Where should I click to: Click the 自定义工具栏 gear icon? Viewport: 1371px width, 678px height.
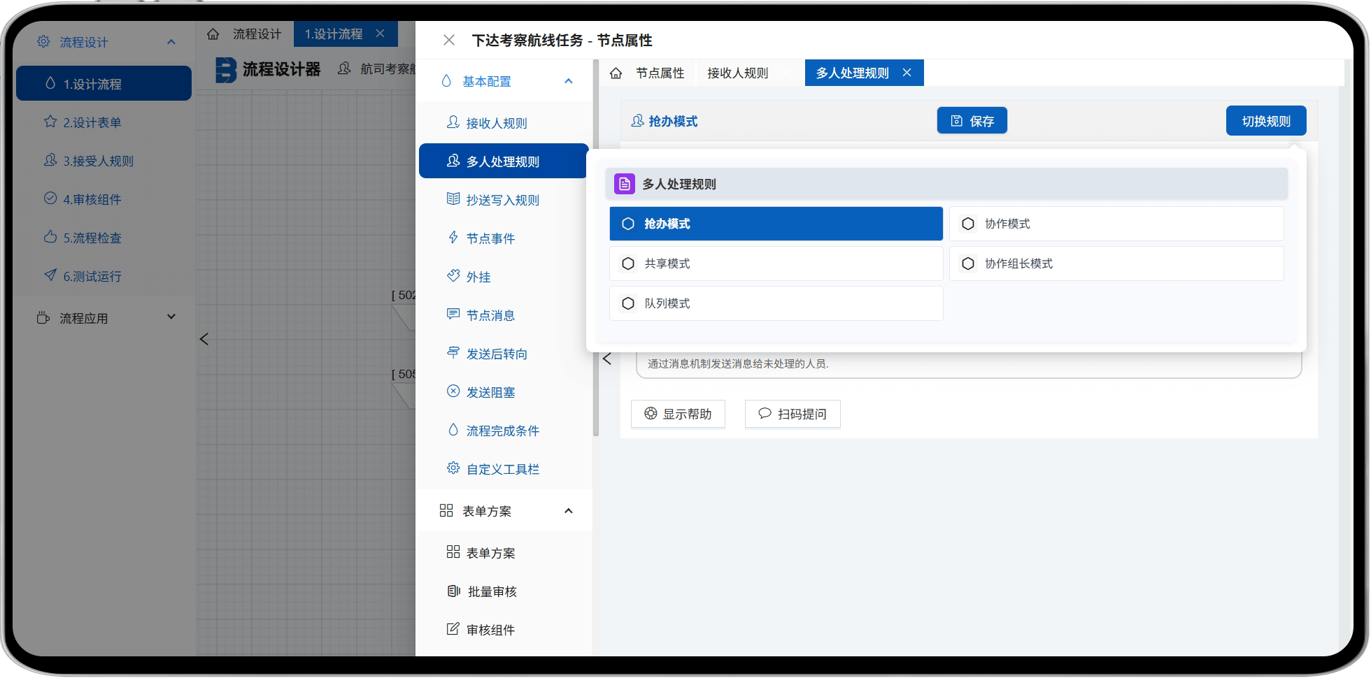[453, 468]
